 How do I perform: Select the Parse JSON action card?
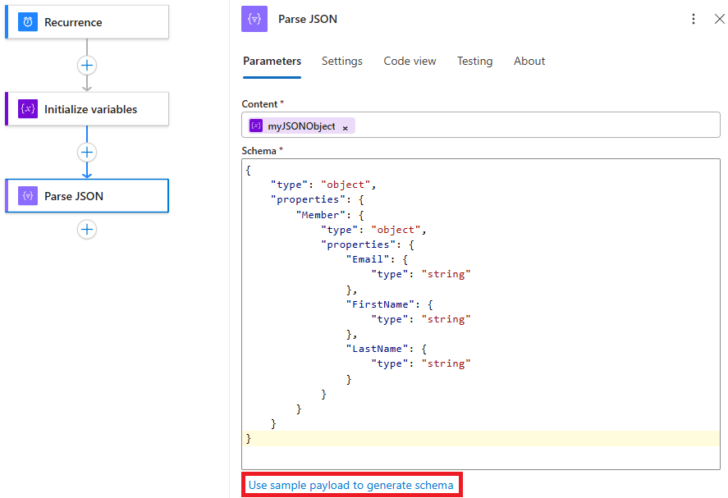[87, 196]
